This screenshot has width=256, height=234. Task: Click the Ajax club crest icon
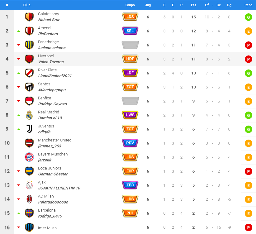click(29, 185)
